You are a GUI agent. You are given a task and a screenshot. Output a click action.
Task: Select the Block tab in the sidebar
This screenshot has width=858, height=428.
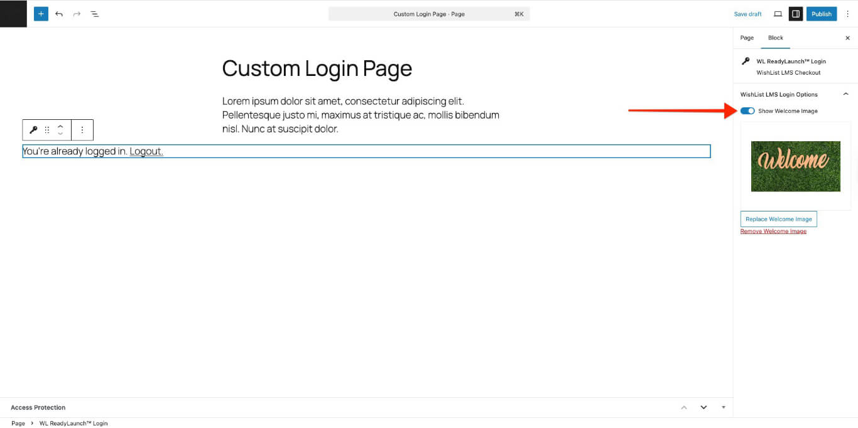coord(775,38)
